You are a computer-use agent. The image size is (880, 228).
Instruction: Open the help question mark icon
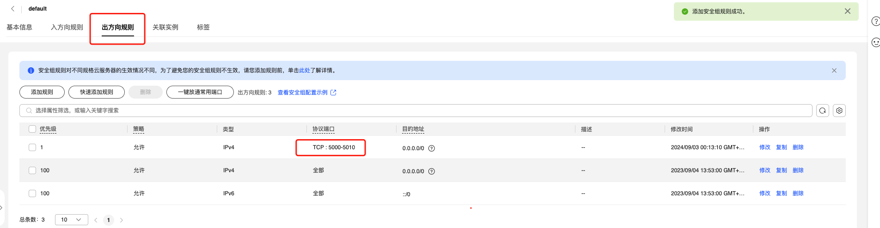coord(875,21)
